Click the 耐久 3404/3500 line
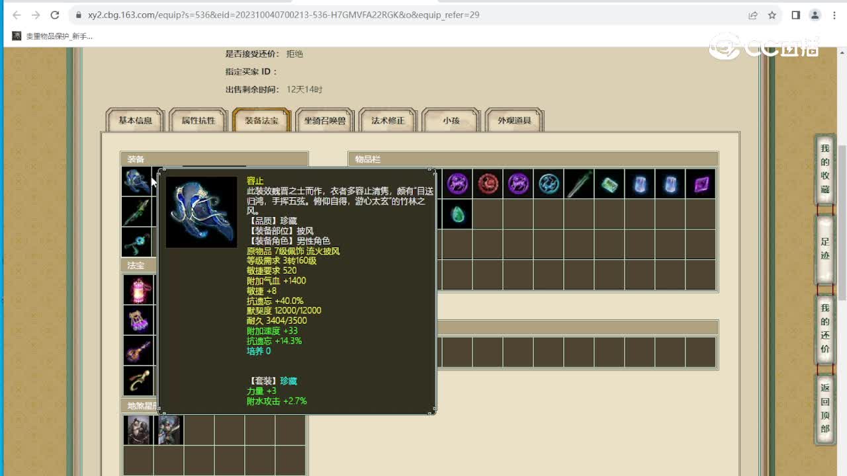847x476 pixels. [277, 321]
